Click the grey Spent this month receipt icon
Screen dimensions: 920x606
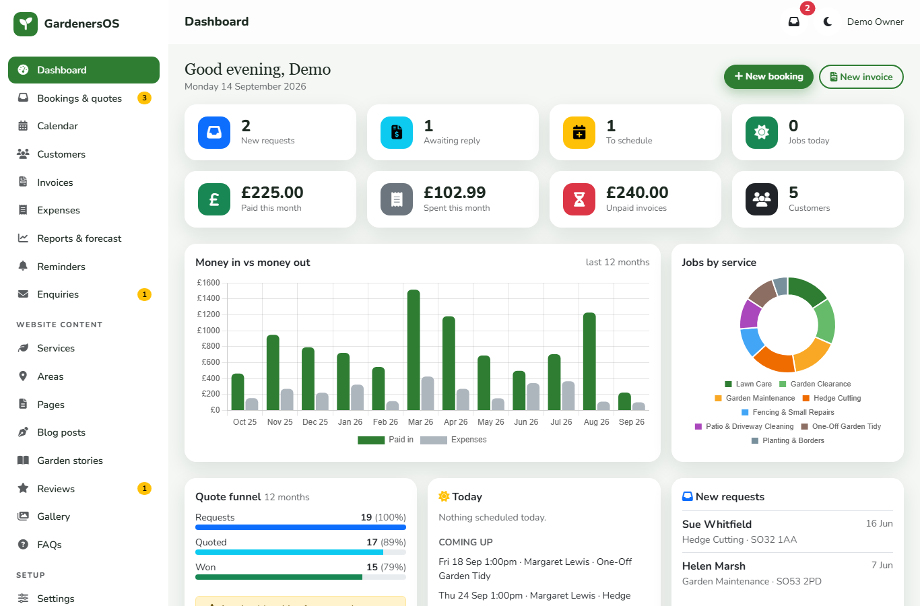pyautogui.click(x=397, y=199)
